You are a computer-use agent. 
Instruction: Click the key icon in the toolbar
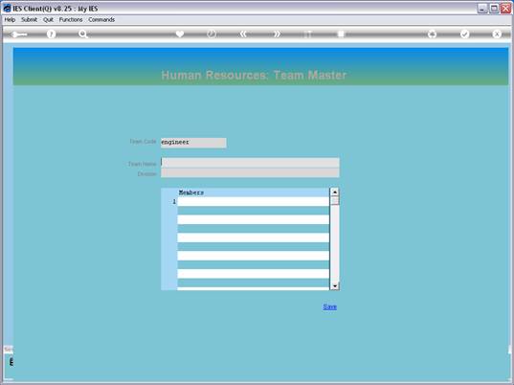coord(19,34)
